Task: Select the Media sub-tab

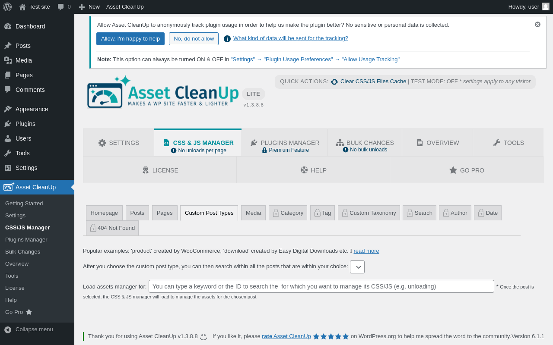Action: [x=254, y=213]
